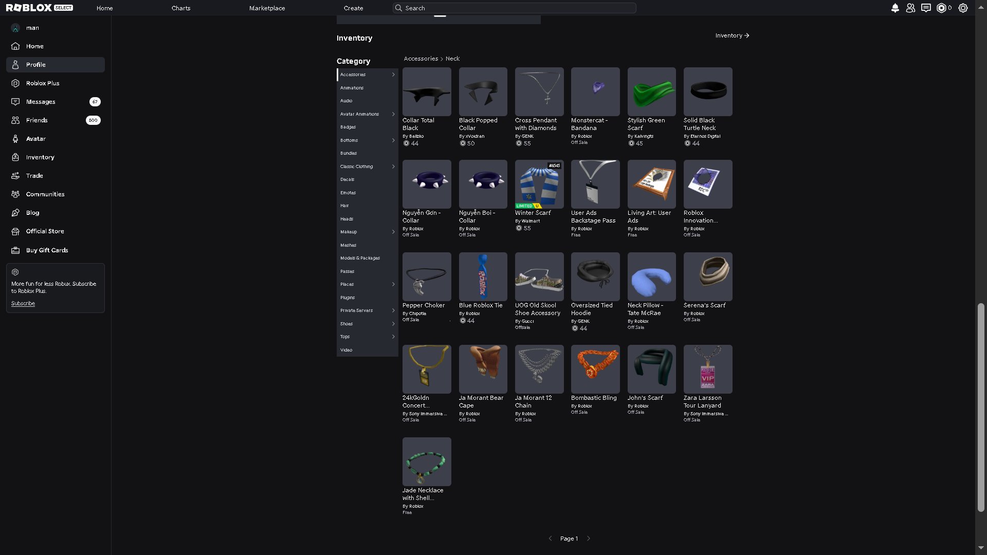Screen dimensions: 987x555
Task: Open the Charts tab
Action: (181, 8)
